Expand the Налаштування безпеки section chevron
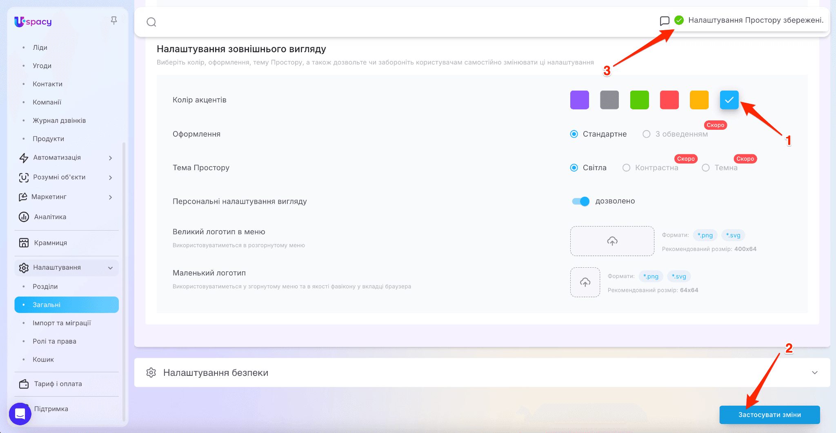This screenshot has height=433, width=836. tap(815, 373)
